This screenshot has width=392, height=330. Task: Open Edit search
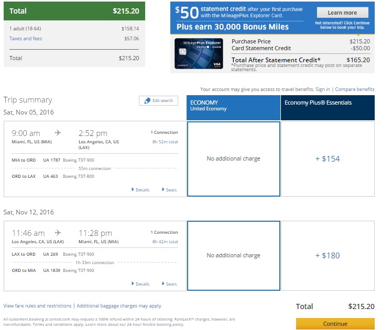(x=158, y=100)
